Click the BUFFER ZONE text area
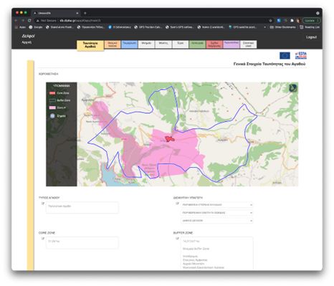The image size is (334, 286). [x=217, y=253]
